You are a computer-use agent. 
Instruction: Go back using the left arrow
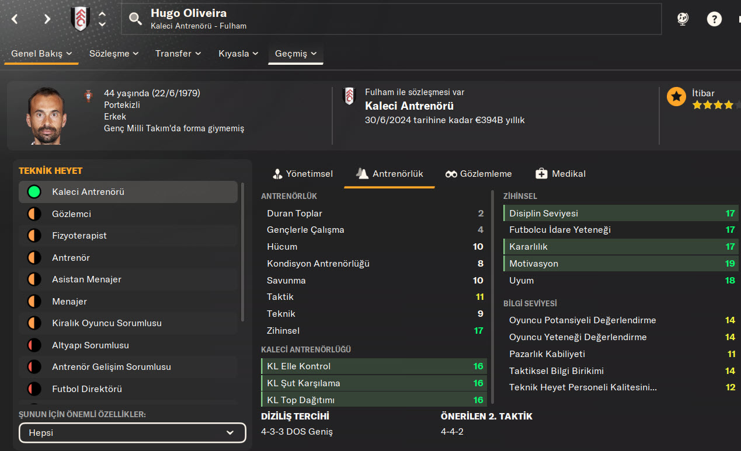pyautogui.click(x=15, y=19)
